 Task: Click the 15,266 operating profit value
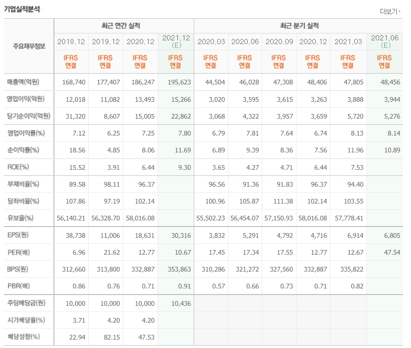click(x=181, y=99)
